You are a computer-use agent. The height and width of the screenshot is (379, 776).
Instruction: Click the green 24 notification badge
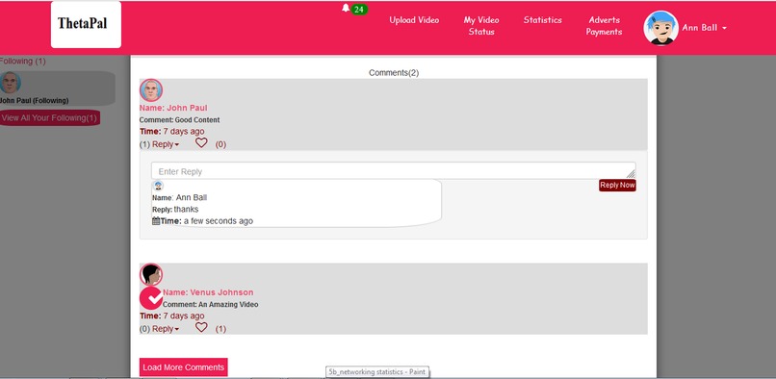pyautogui.click(x=359, y=10)
